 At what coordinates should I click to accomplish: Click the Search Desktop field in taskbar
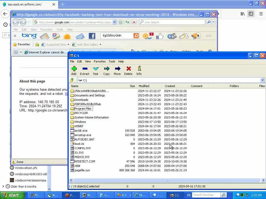[x=206, y=195]
